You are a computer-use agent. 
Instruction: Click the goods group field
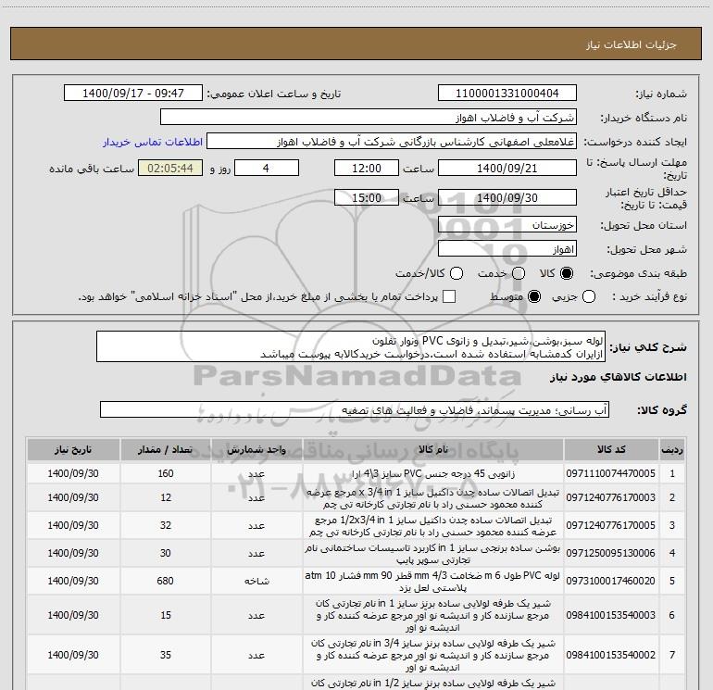(x=355, y=409)
